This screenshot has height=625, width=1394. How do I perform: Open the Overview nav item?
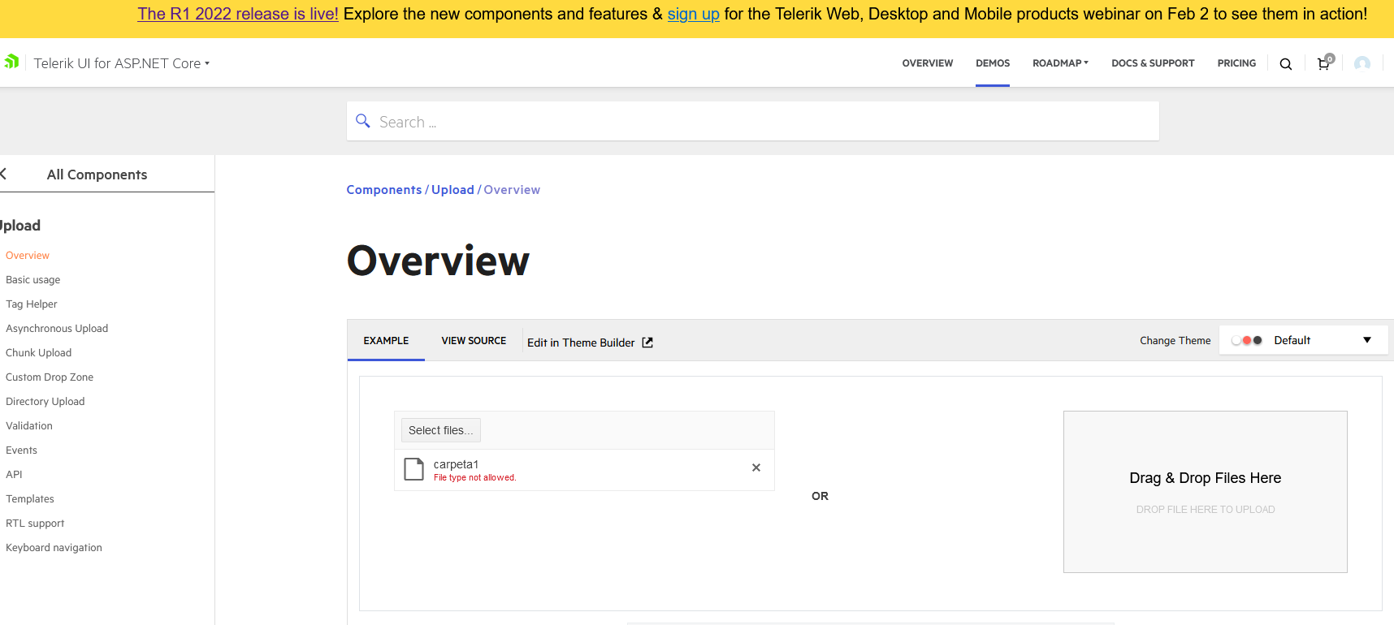[x=928, y=63]
